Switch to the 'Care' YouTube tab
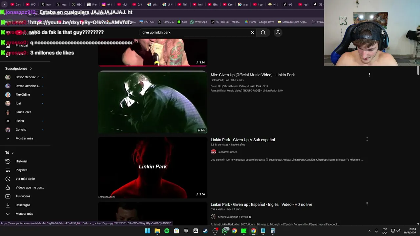 15,5
